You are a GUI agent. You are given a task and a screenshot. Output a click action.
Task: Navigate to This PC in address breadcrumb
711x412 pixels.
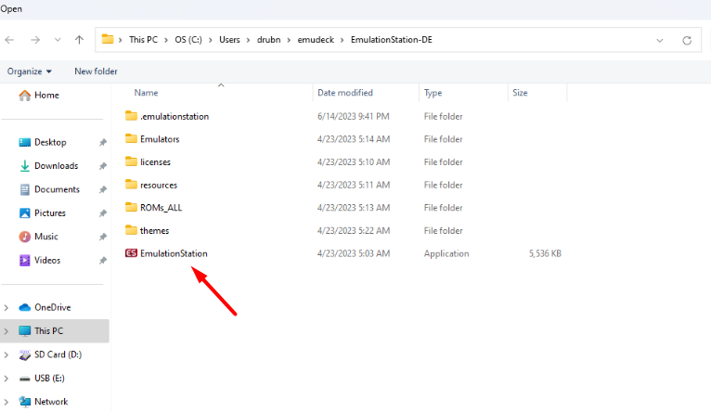click(143, 40)
